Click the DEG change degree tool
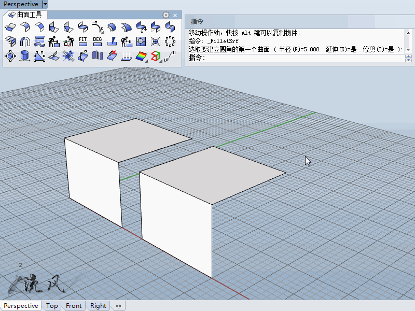Image resolution: width=415 pixels, height=311 pixels. 98,41
